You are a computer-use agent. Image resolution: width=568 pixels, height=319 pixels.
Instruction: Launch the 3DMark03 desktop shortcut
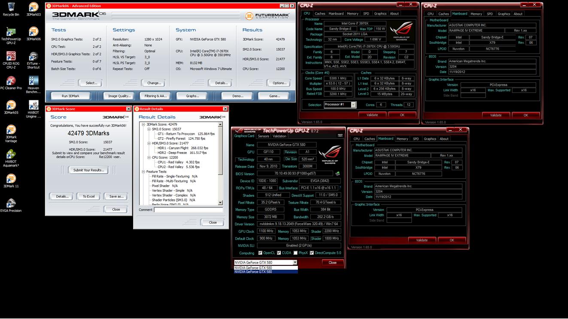pos(33,9)
